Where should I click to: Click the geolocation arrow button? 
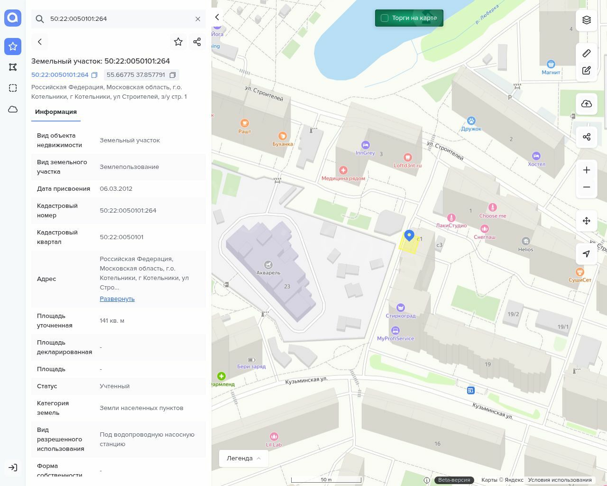[x=587, y=254]
